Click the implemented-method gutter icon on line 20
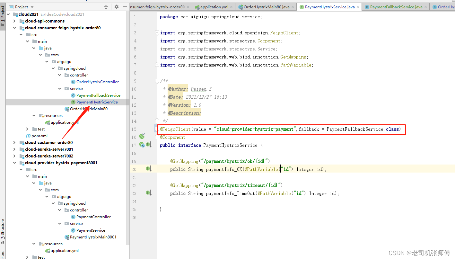Screen dimensions: 455x259 149,169
